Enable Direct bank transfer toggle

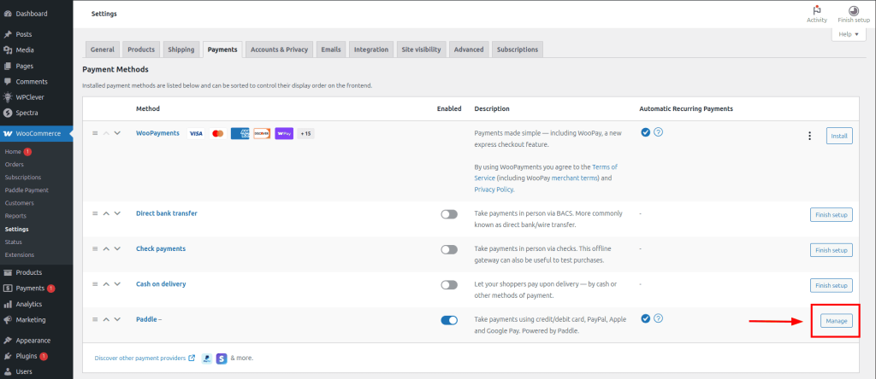click(449, 214)
